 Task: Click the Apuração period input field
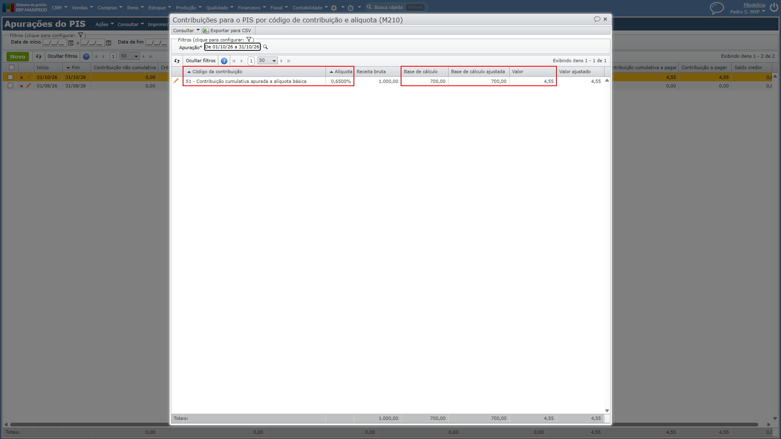(232, 47)
